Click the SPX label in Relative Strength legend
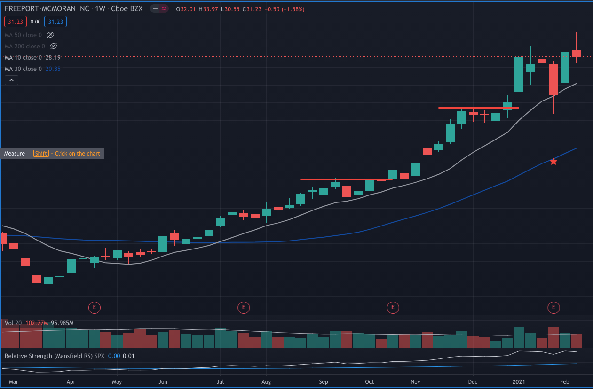Viewport: 593px width, 389px height. coord(100,356)
